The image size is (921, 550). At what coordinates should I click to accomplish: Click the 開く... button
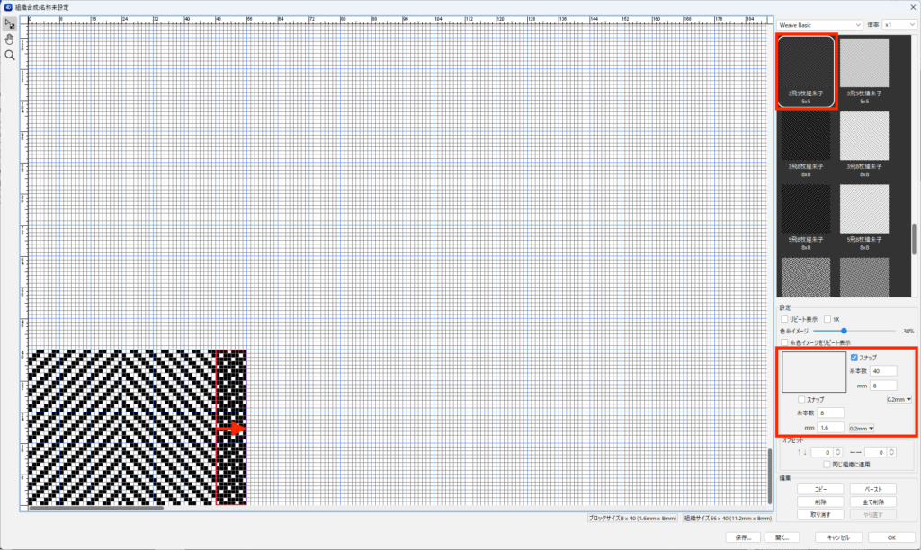click(782, 537)
